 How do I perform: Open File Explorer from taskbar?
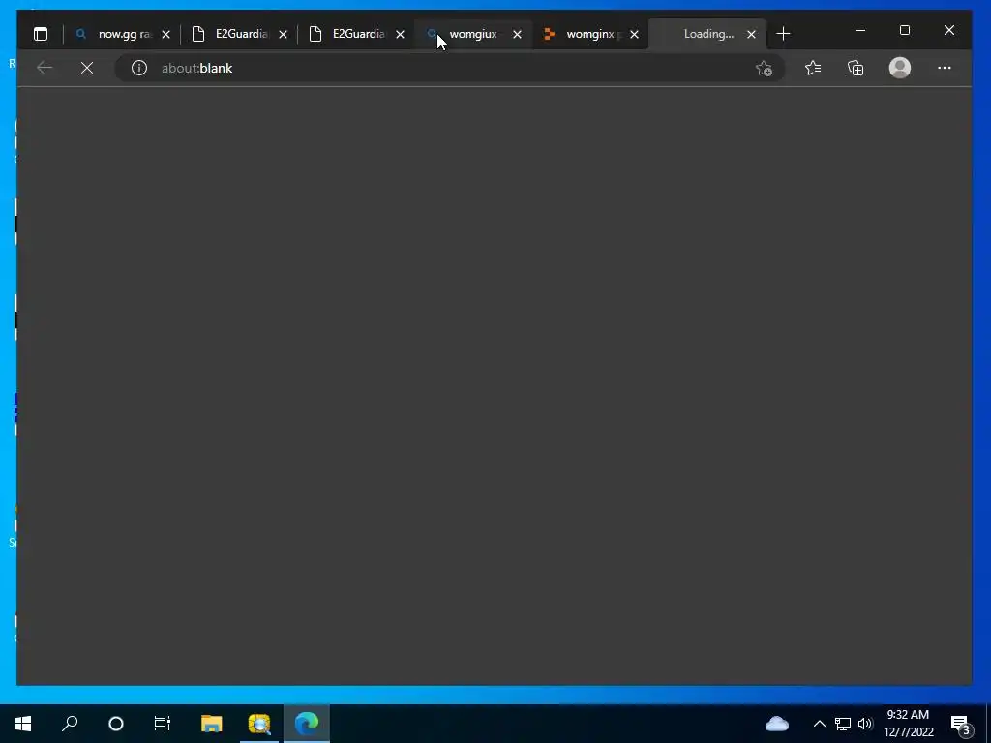[x=211, y=724]
